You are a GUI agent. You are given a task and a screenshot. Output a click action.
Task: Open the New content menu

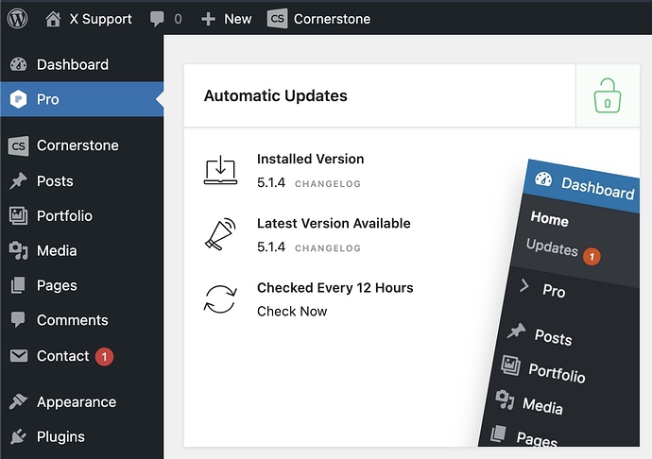tap(237, 19)
